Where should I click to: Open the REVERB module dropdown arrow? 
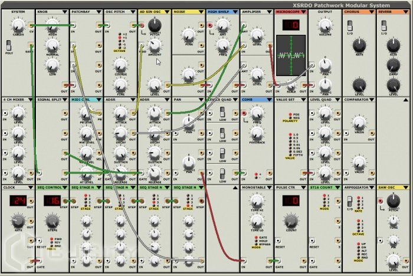(406, 12)
